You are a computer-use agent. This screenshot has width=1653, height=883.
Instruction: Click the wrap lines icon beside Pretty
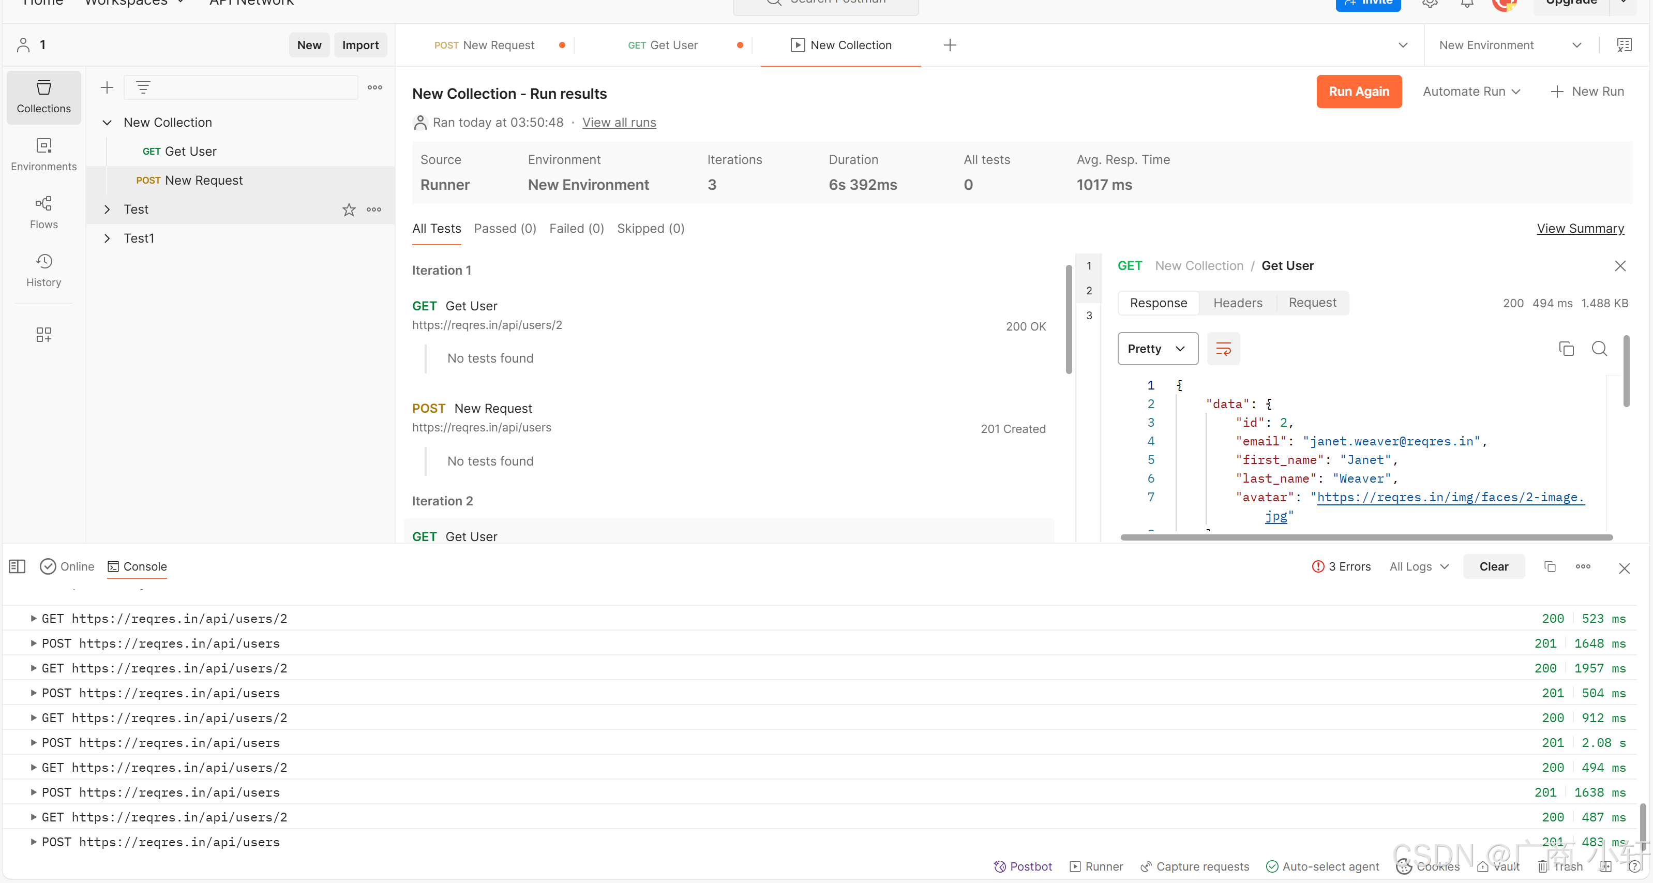pos(1223,349)
